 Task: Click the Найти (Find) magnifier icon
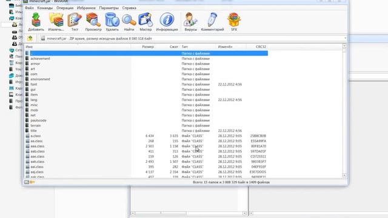click(129, 22)
